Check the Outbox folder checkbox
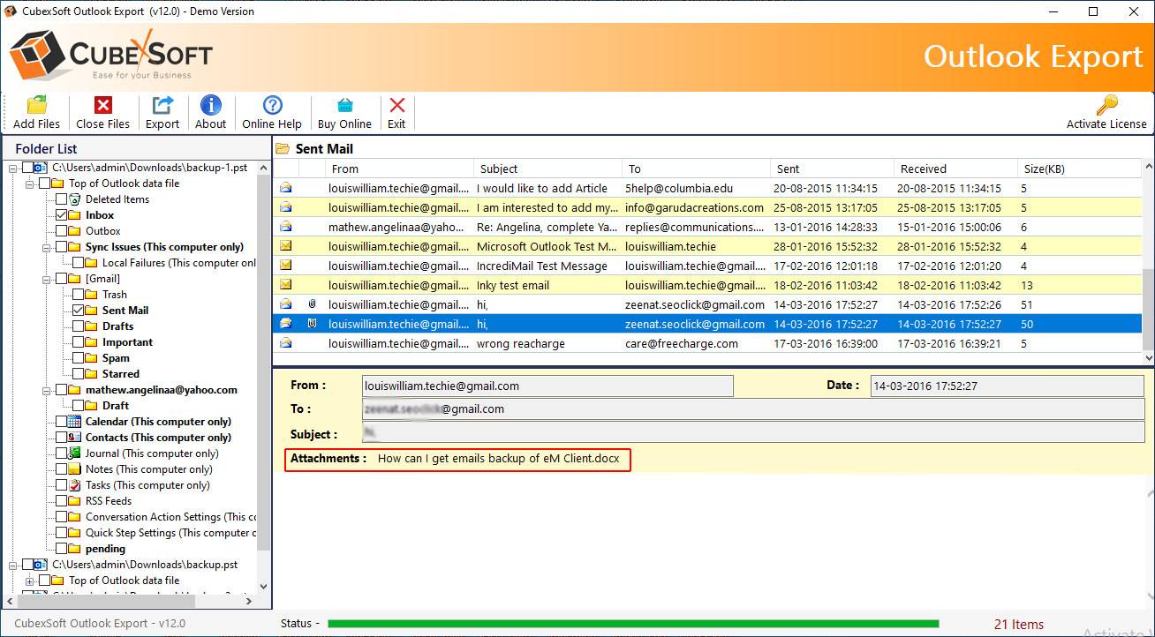Image resolution: width=1155 pixels, height=637 pixels. point(61,231)
